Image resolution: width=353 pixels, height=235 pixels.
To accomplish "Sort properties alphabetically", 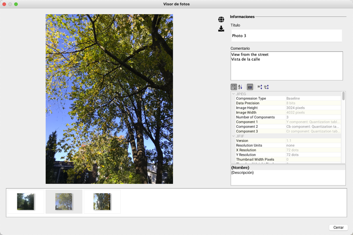I will click(240, 87).
